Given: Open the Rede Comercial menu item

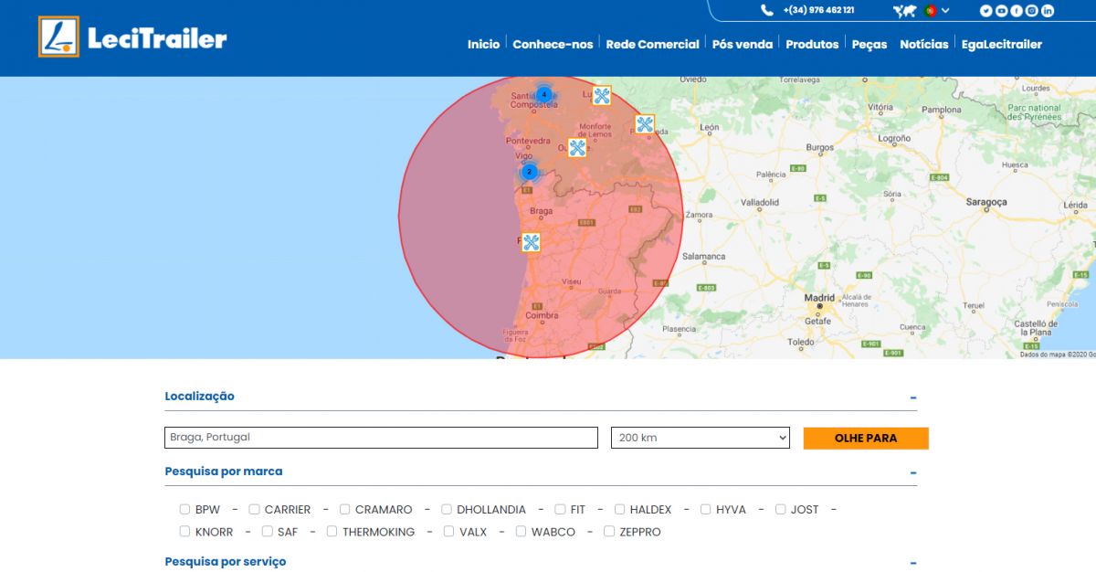Looking at the screenshot, I should coord(652,44).
